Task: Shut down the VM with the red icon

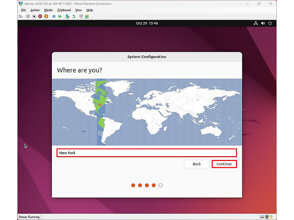Action: pos(40,16)
